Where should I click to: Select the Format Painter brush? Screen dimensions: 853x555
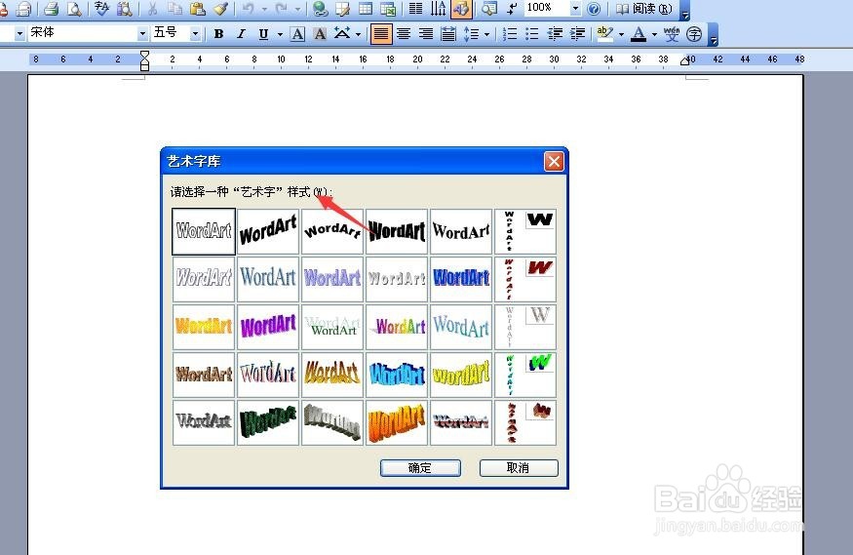220,8
